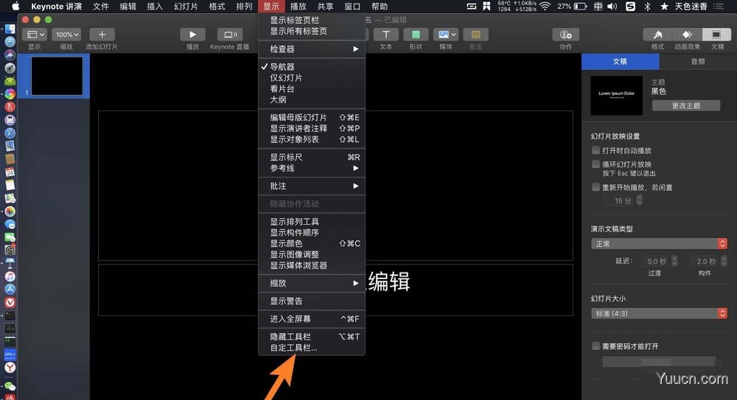Open the red Vivaldi icon in Dock

click(x=10, y=302)
